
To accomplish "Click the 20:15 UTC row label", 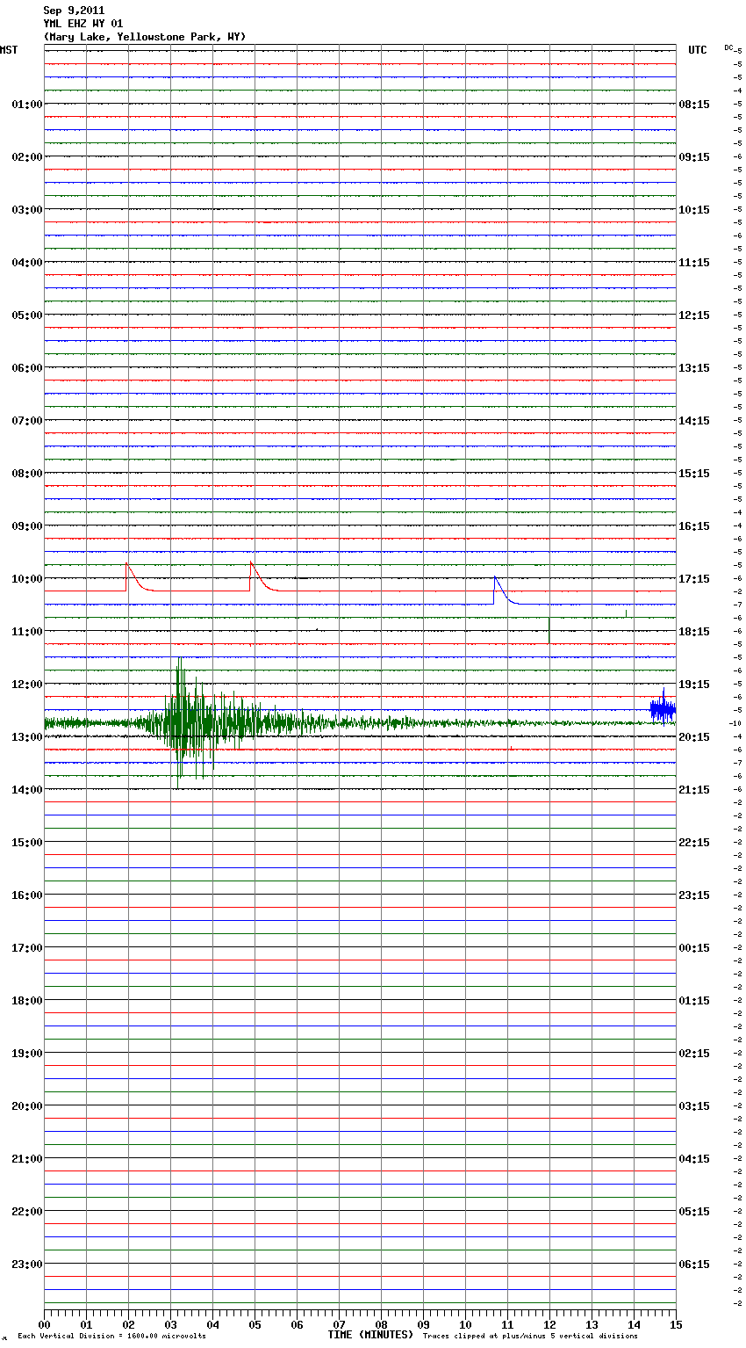I will pos(694,736).
